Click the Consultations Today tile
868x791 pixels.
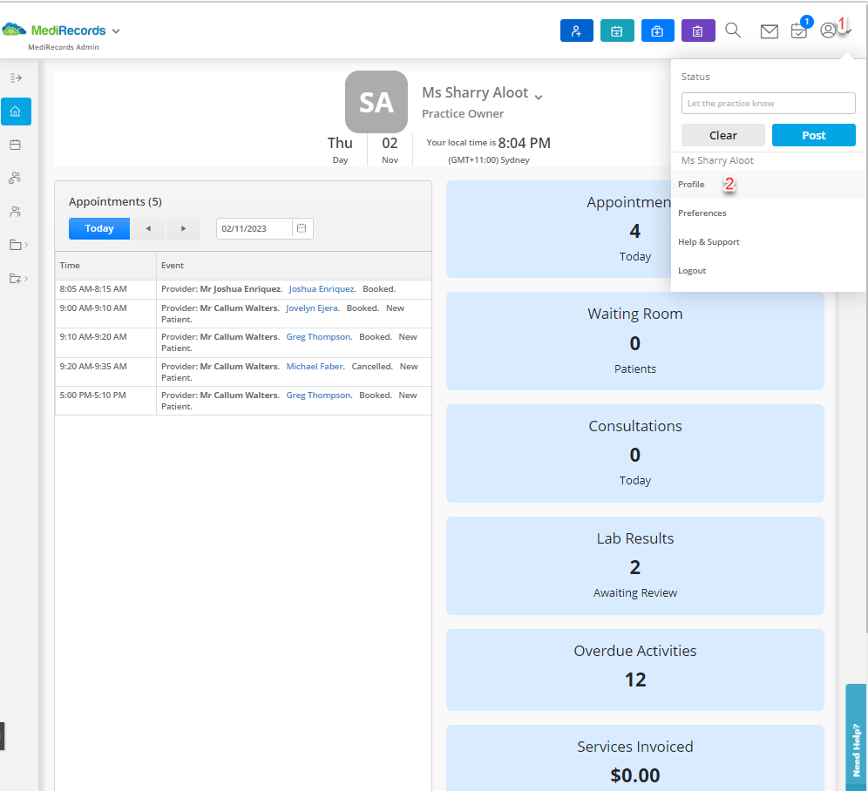[635, 453]
